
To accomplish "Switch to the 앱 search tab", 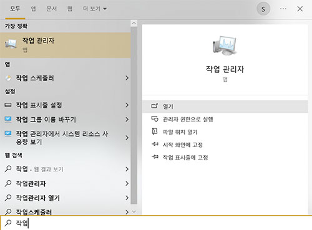I will 33,9.
